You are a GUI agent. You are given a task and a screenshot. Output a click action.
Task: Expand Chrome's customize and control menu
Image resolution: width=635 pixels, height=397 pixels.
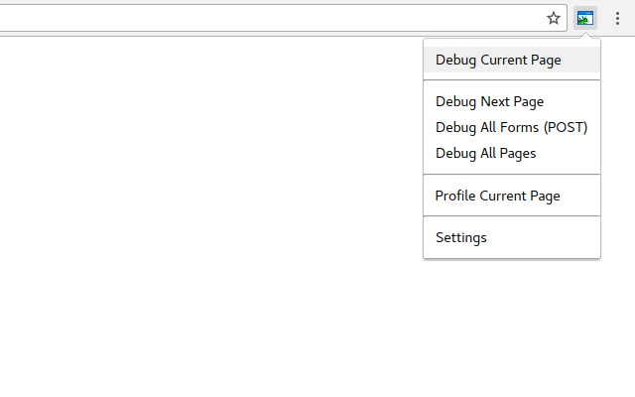(x=617, y=18)
